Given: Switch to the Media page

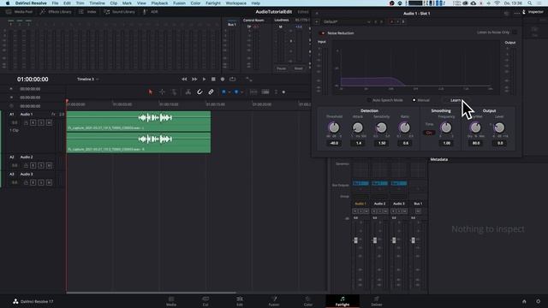Looking at the screenshot, I should (171, 301).
